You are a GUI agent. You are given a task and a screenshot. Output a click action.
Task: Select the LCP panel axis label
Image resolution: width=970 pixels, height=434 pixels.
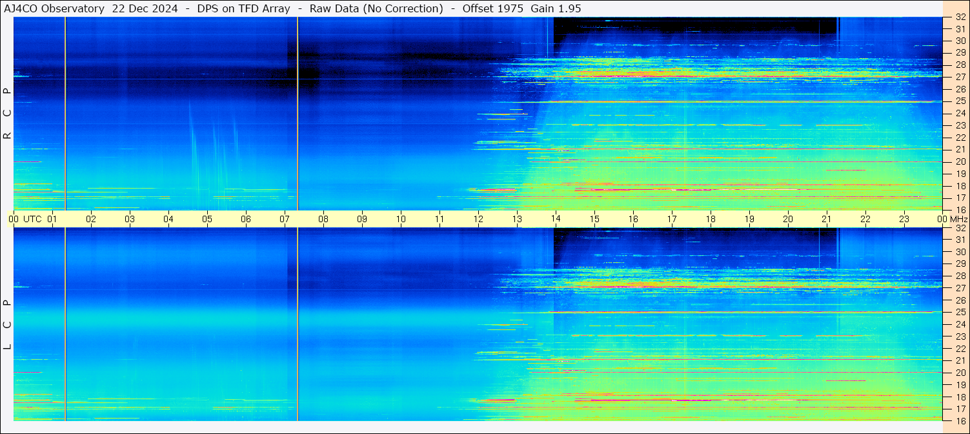point(8,325)
